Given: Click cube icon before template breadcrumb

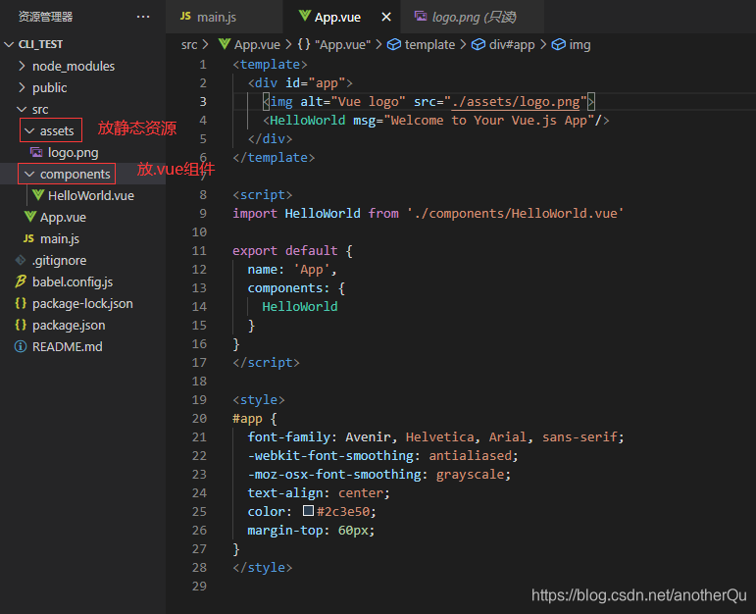Looking at the screenshot, I should click(394, 44).
